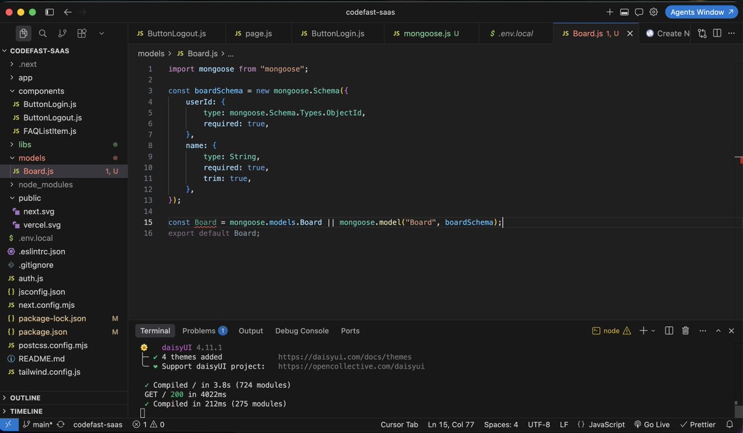Click the main* git branch indicator
The image size is (743, 433).
38,425
